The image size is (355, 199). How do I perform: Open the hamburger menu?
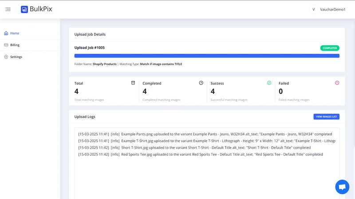pos(8,9)
